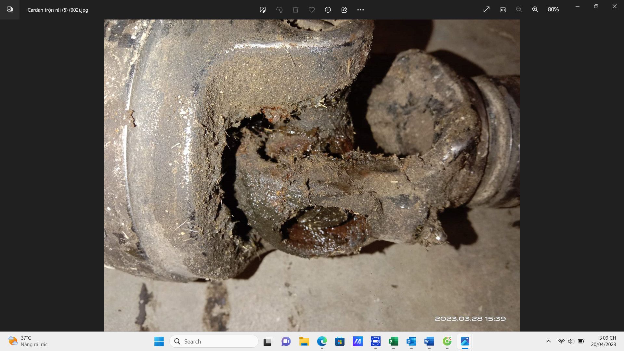Screen dimensions: 624x351
Task: Click the 80% zoom level value
Action: [553, 10]
